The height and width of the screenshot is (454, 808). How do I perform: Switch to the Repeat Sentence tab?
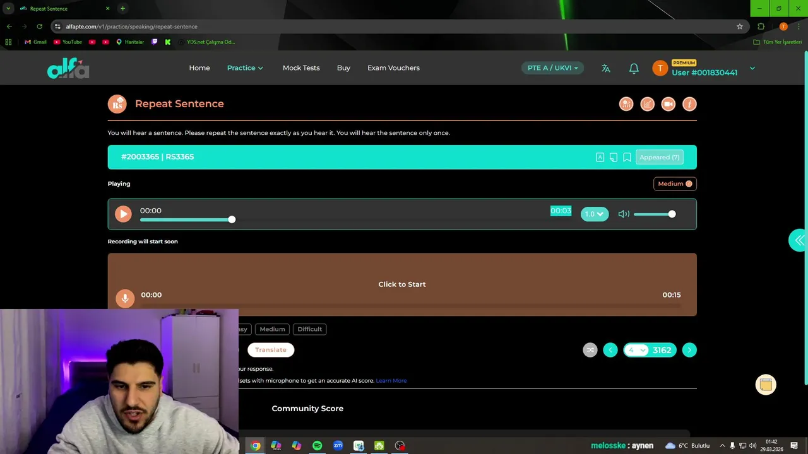tap(63, 8)
